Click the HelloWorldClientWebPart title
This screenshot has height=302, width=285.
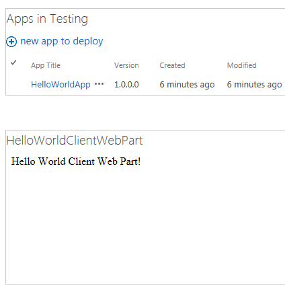(x=75, y=141)
